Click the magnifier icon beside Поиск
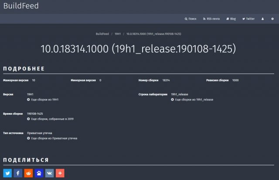The width and height of the screenshot is (279, 180). [x=186, y=19]
